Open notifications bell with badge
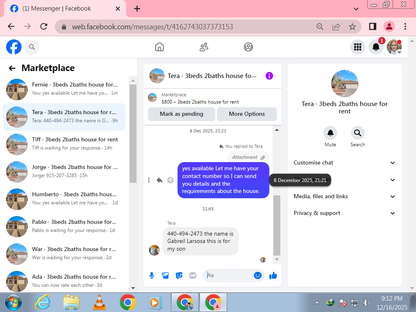This screenshot has height=312, width=416. (x=376, y=47)
